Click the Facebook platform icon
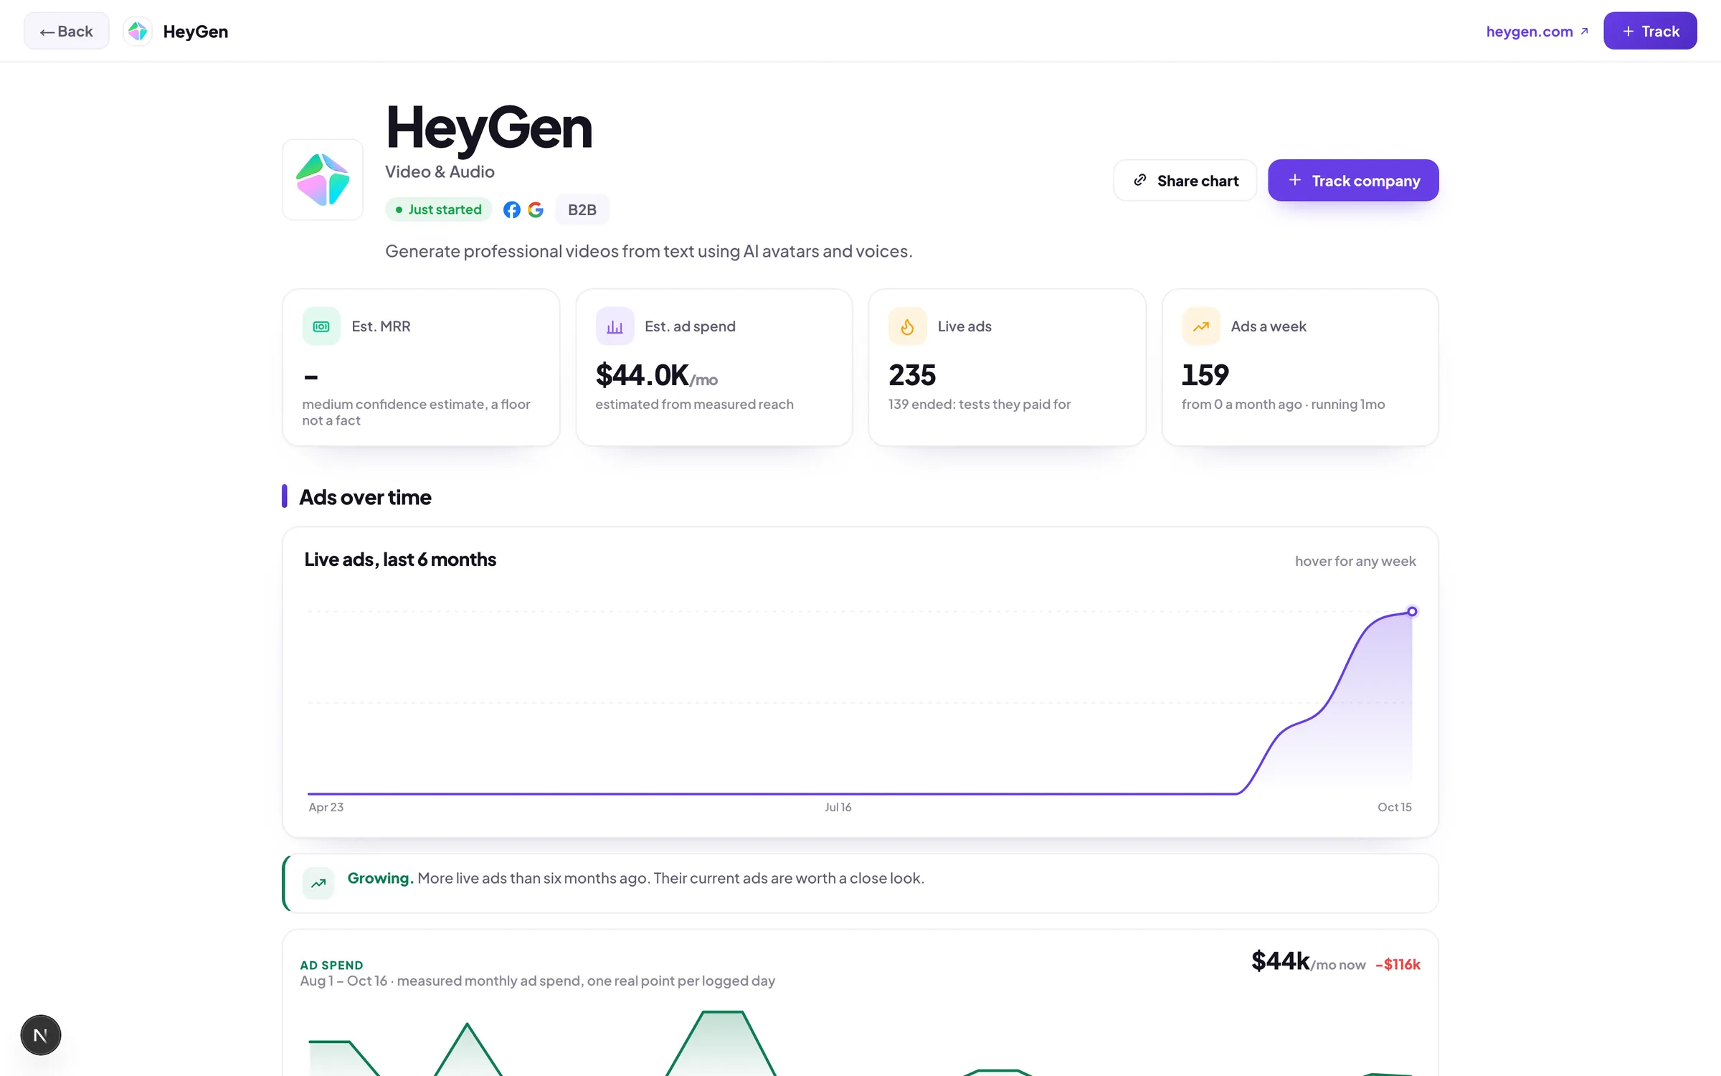 [511, 209]
